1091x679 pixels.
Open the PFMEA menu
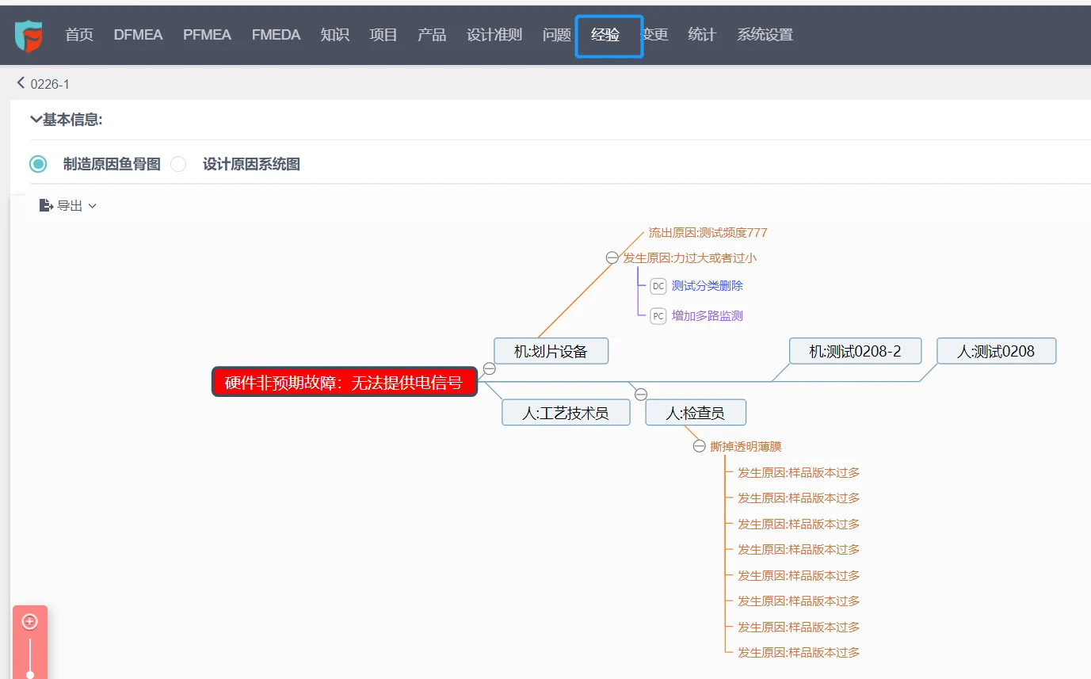pos(207,35)
